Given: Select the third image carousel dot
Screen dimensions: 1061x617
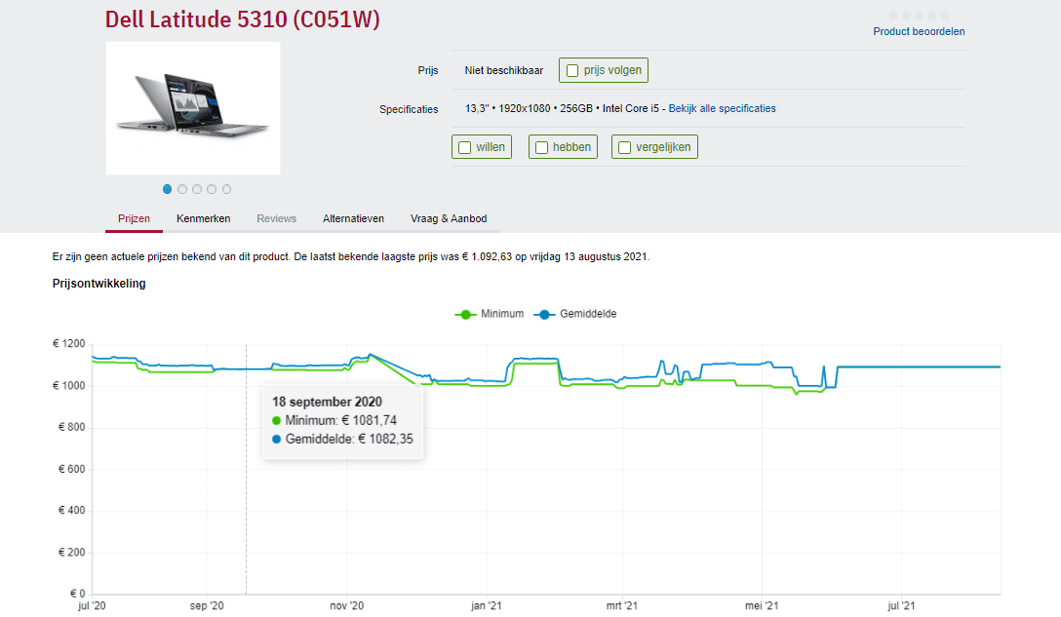Looking at the screenshot, I should [x=197, y=189].
